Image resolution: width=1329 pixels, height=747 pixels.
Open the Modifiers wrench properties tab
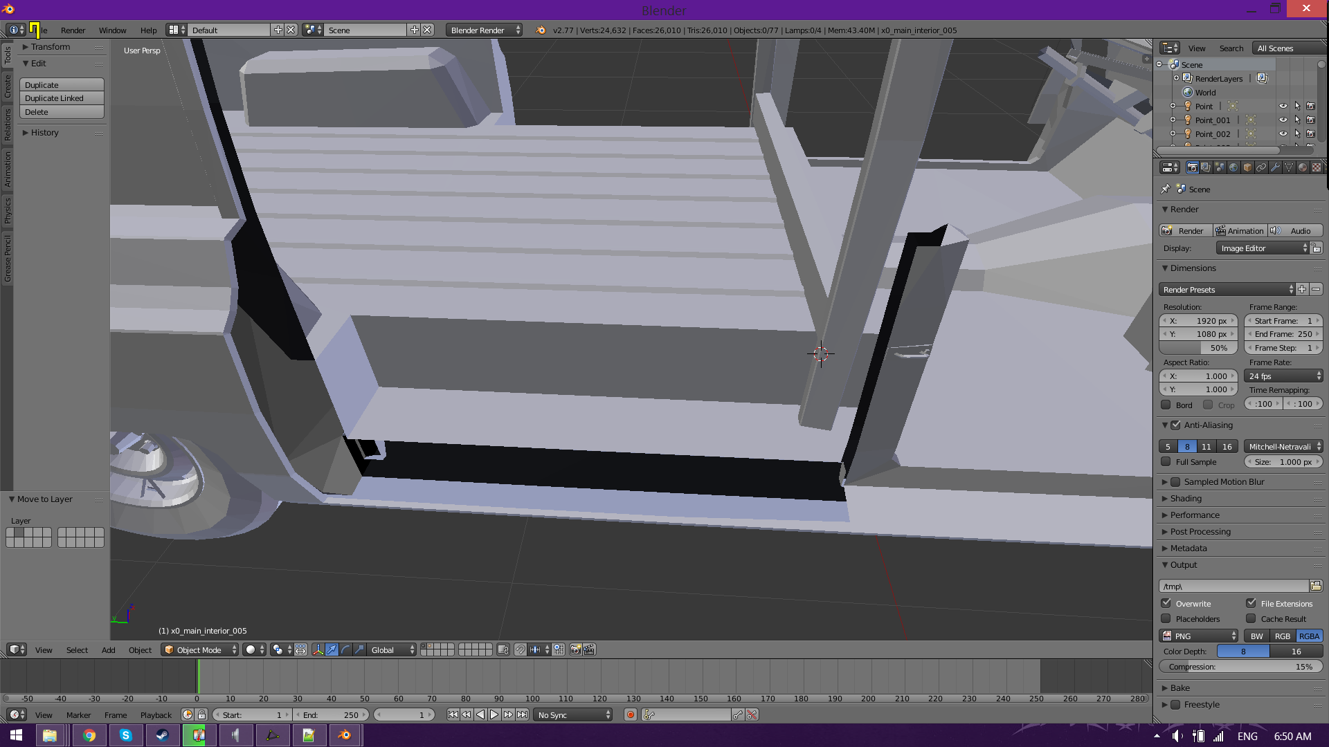[x=1275, y=167]
